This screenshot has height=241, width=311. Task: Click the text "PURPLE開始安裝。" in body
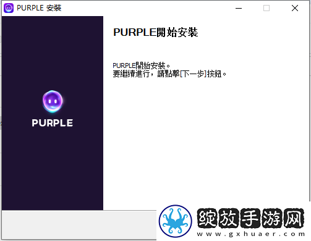pyautogui.click(x=141, y=66)
